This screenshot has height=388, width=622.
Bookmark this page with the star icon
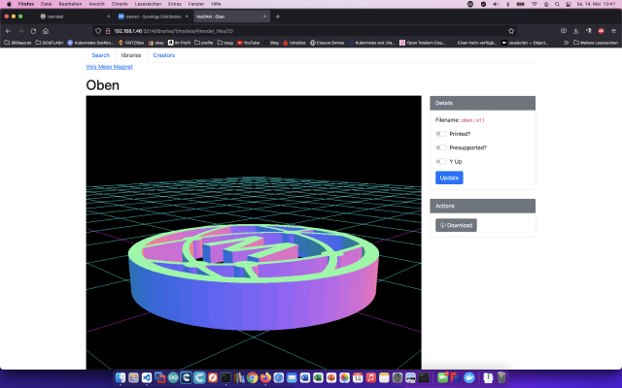[x=511, y=31]
